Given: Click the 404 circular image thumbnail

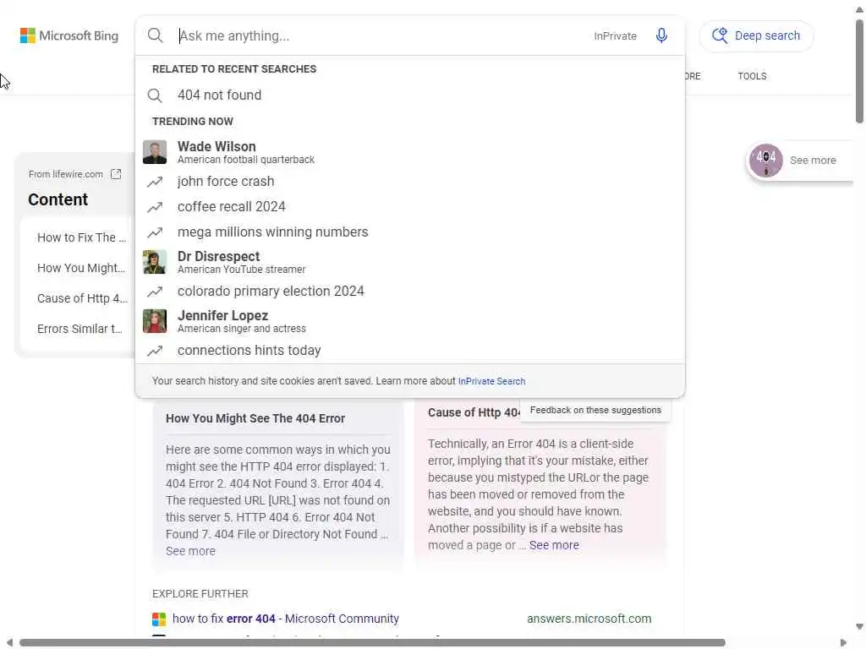Looking at the screenshot, I should (765, 161).
